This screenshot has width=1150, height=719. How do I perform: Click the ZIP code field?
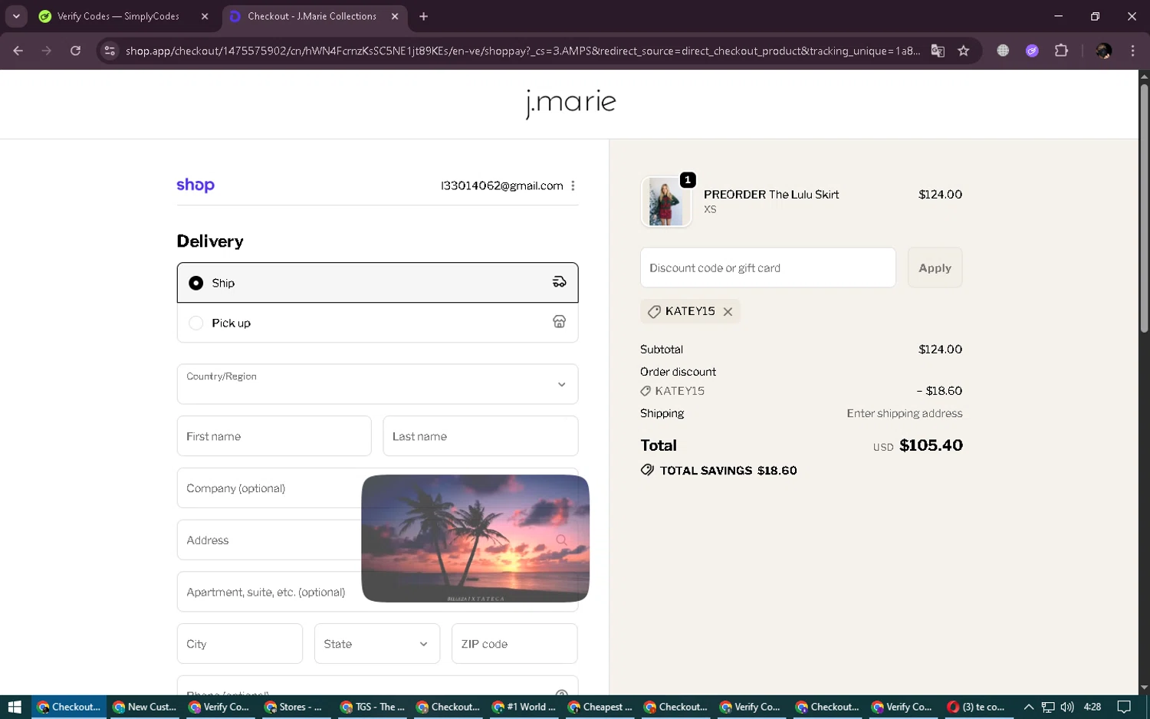click(x=514, y=644)
